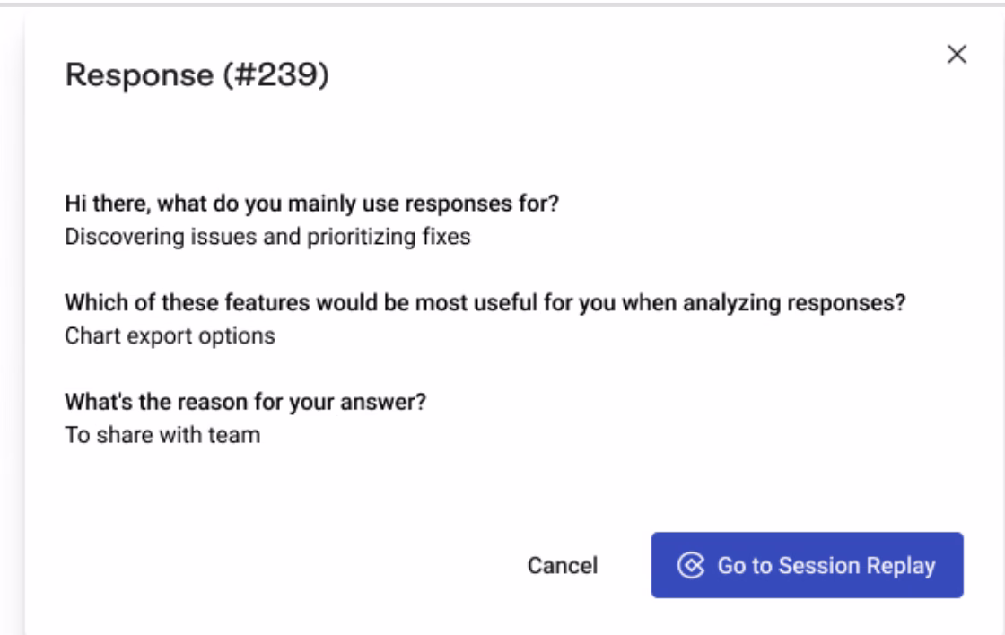
Task: Click the gray bar above the dialog
Action: pos(502,4)
